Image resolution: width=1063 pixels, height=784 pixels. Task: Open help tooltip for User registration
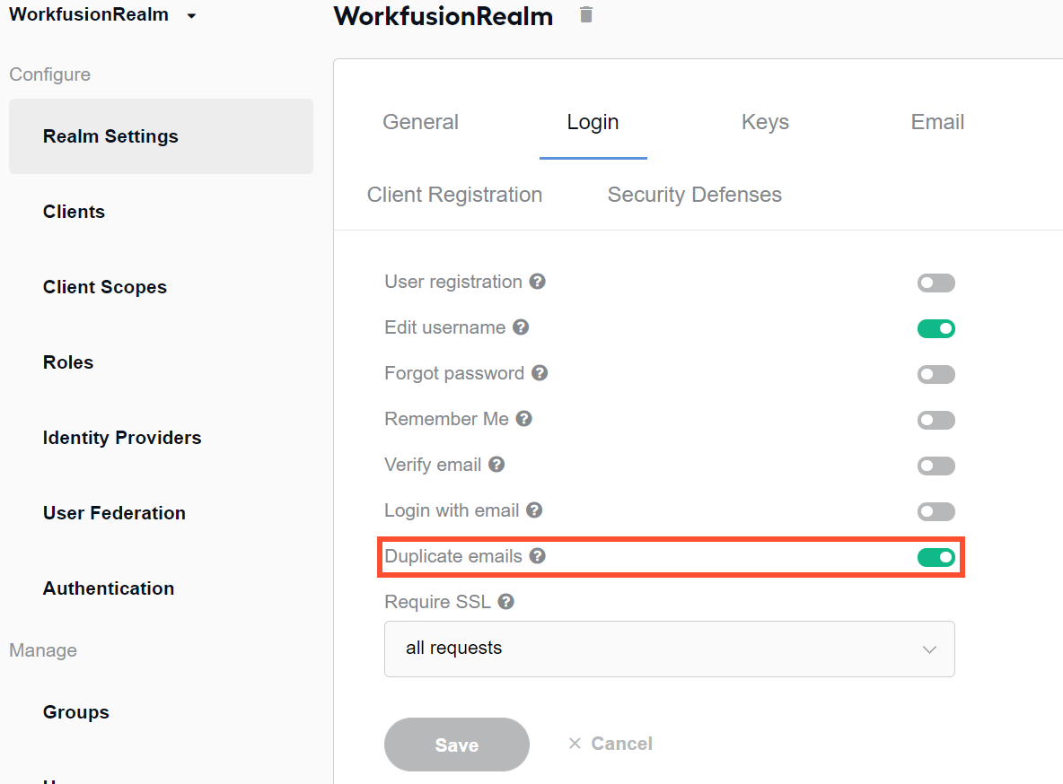(x=538, y=281)
